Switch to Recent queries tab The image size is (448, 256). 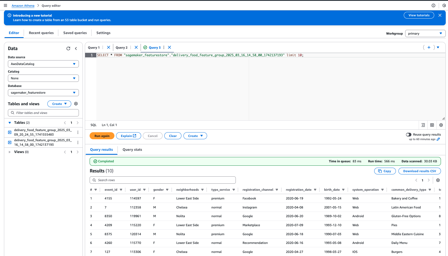(41, 33)
